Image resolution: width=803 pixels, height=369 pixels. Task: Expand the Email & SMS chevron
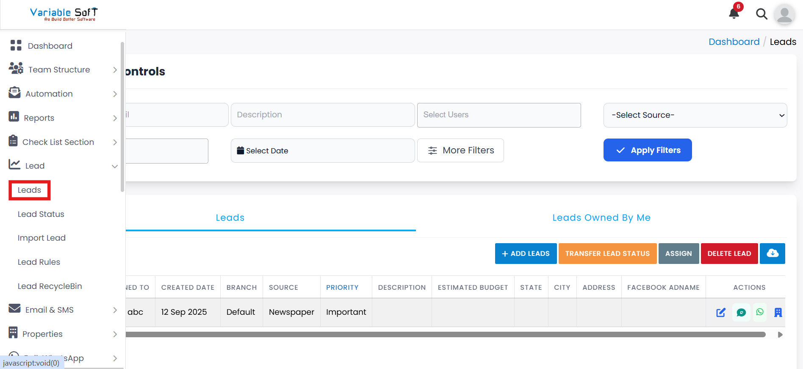point(115,310)
